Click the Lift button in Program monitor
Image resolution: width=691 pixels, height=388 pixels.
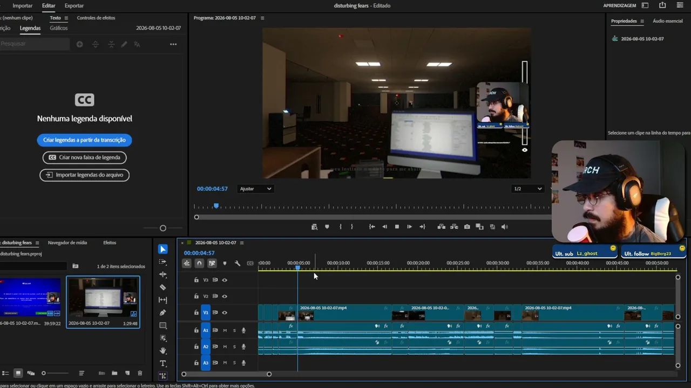[441, 227]
